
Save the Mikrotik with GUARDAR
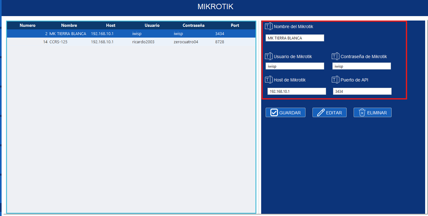(x=286, y=112)
